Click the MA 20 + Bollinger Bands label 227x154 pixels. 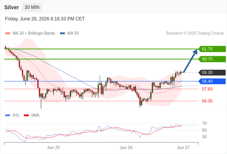[x=34, y=33]
